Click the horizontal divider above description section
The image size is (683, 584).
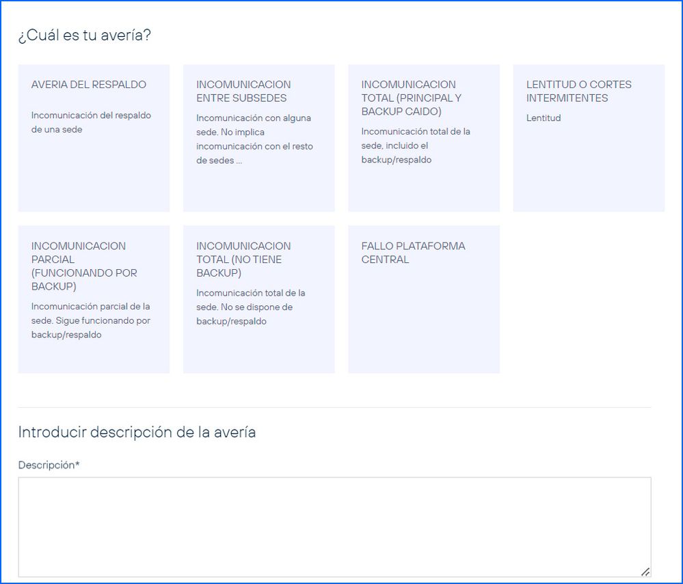click(334, 407)
